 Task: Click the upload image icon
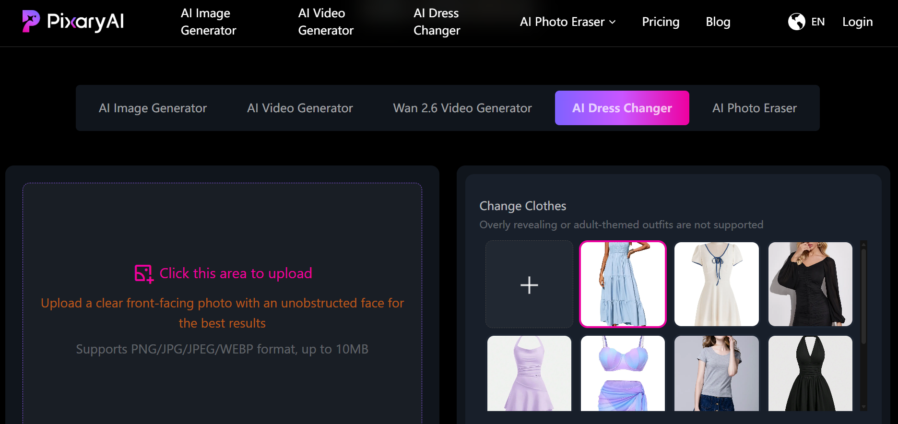pyautogui.click(x=144, y=273)
